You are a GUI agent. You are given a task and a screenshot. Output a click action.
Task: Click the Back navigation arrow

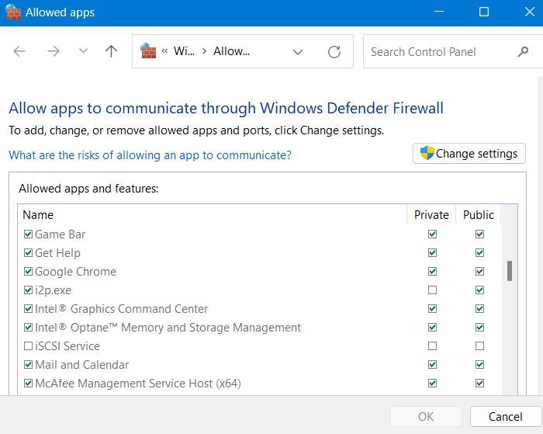(19, 51)
